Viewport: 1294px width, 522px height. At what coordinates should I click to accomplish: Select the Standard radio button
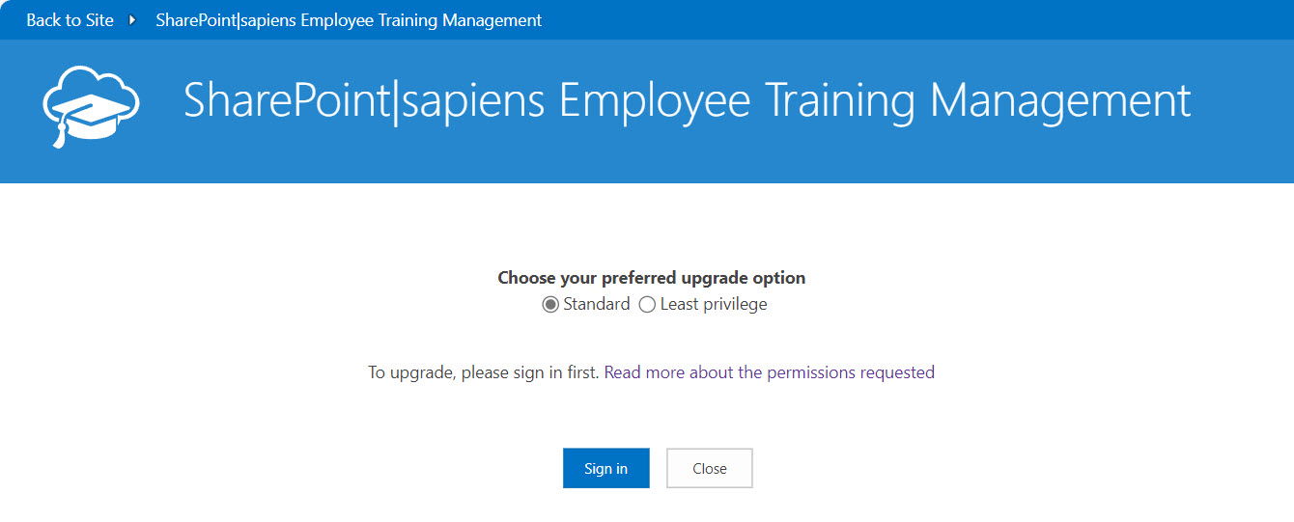[x=550, y=305]
